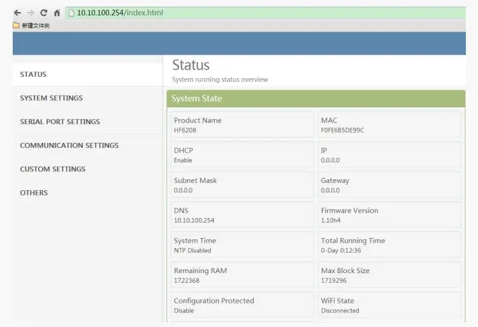Screen dimensions: 478x327
Task: Click the Subnet Mask label
Action: point(195,180)
